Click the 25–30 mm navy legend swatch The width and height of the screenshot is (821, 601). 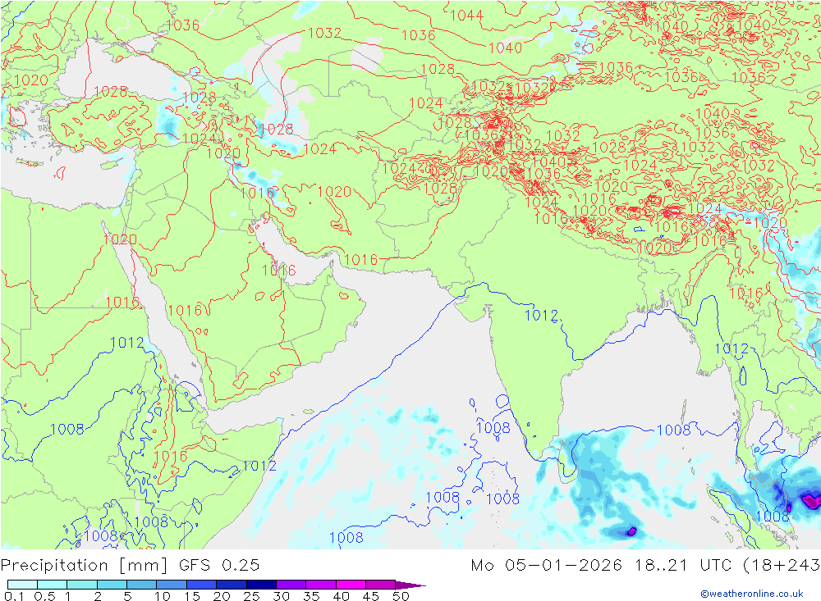click(261, 585)
